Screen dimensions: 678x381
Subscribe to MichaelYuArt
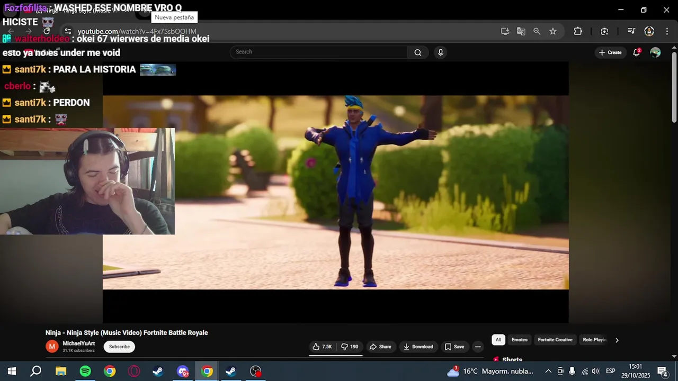119,347
